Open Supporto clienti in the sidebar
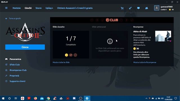180x101 pixels. 17,81
